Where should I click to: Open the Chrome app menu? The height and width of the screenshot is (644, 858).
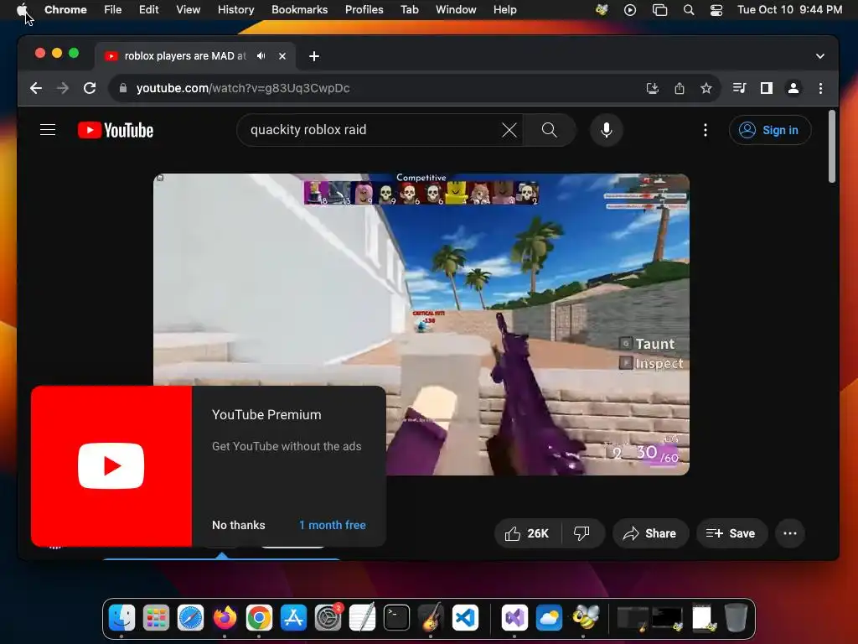click(x=65, y=9)
